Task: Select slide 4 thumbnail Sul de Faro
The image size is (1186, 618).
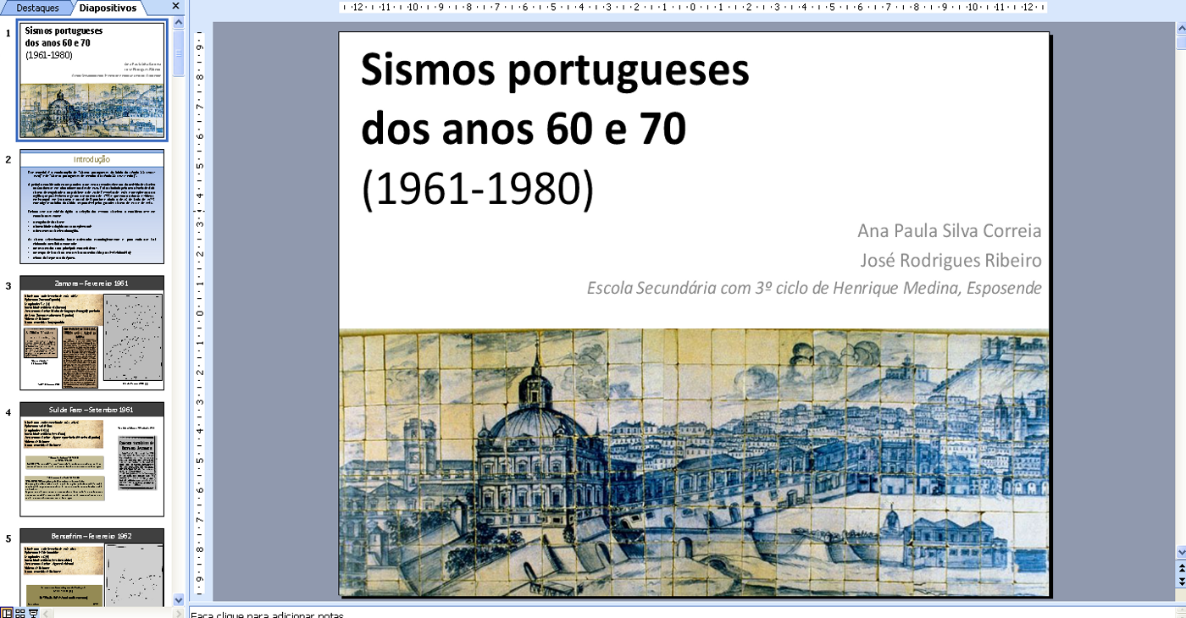Action: pyautogui.click(x=92, y=460)
